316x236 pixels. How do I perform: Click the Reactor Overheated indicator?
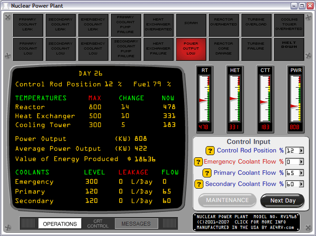point(223,25)
